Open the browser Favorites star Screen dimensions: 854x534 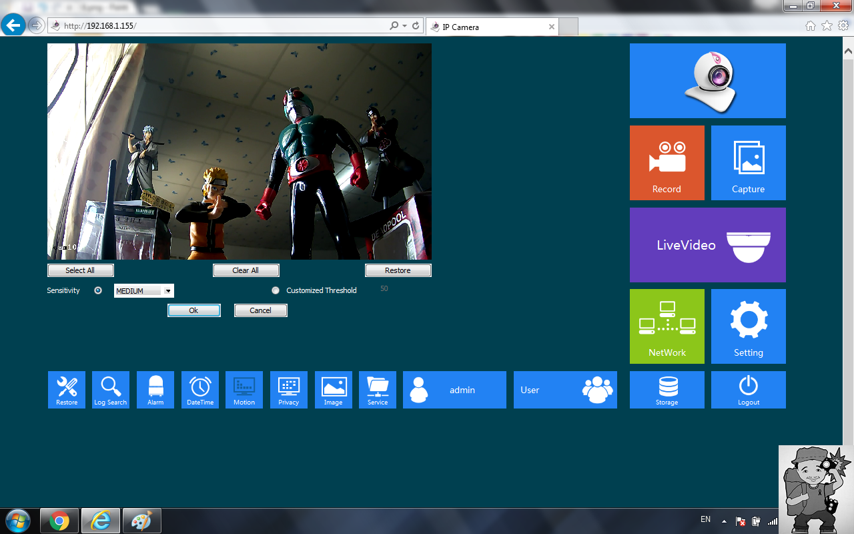827,25
